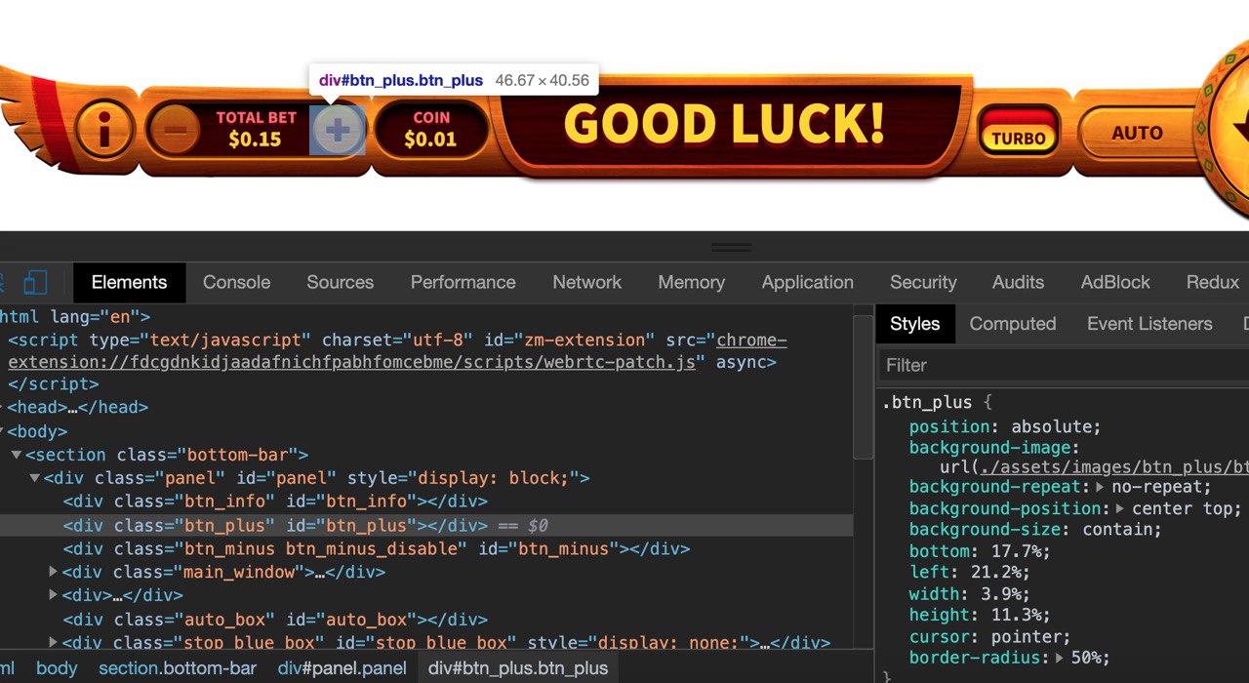Click the .btn_plus selector text

927,402
